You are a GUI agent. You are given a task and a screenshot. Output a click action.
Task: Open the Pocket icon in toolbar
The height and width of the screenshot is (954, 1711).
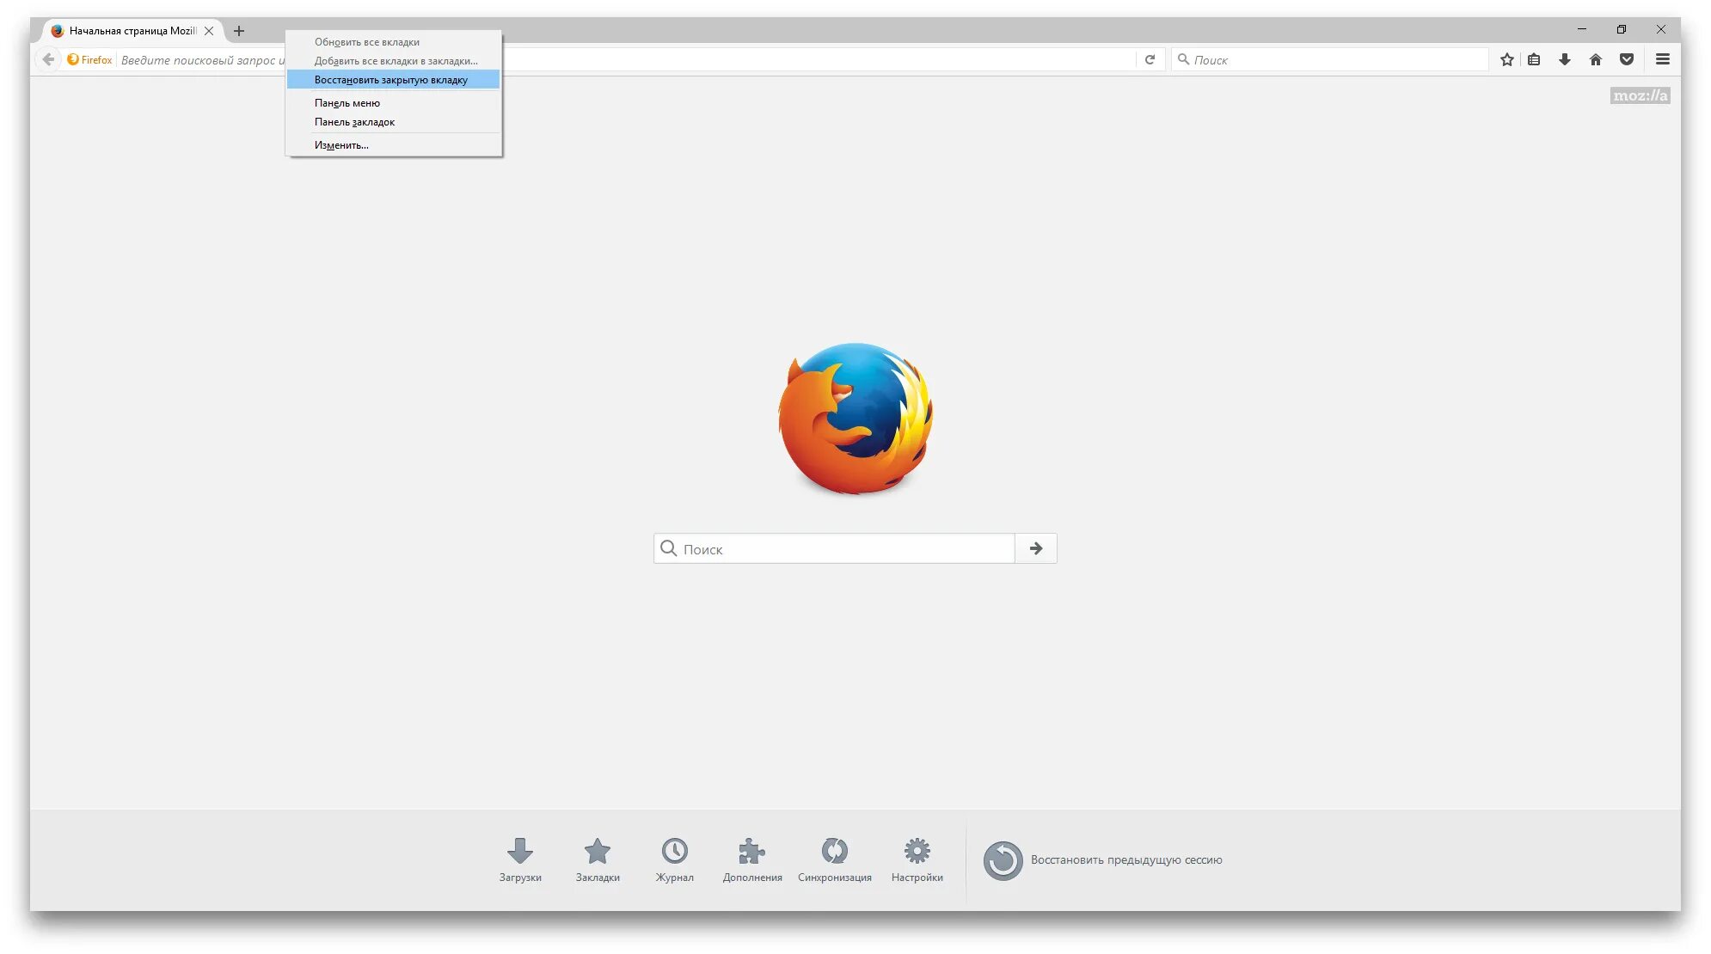[1627, 59]
